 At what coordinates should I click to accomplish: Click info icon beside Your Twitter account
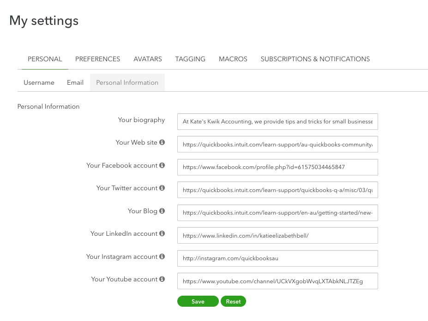coord(162,188)
